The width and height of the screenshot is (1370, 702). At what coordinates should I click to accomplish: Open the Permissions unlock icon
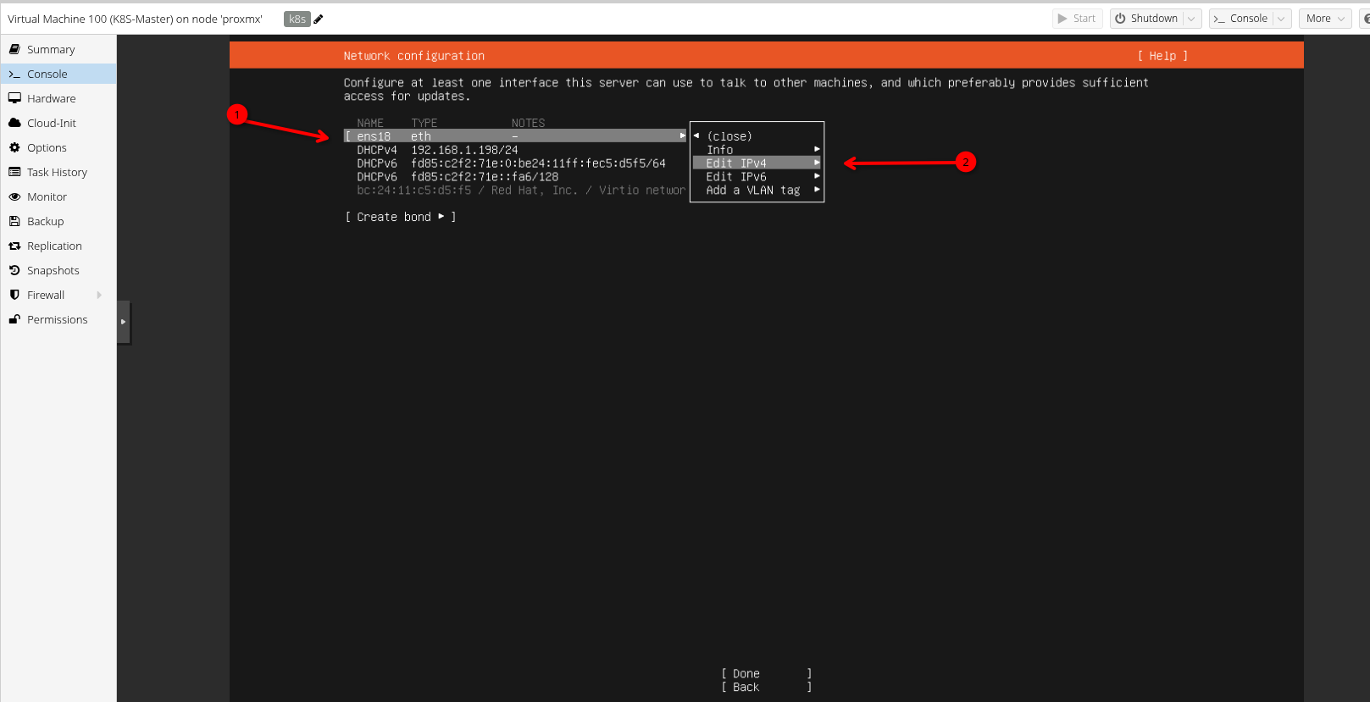(x=14, y=319)
